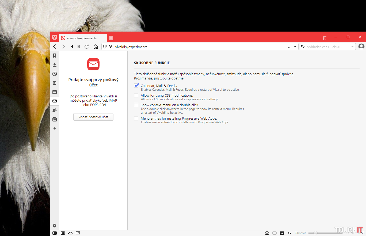Open the Calendar panel in sidebar

[x=55, y=119]
